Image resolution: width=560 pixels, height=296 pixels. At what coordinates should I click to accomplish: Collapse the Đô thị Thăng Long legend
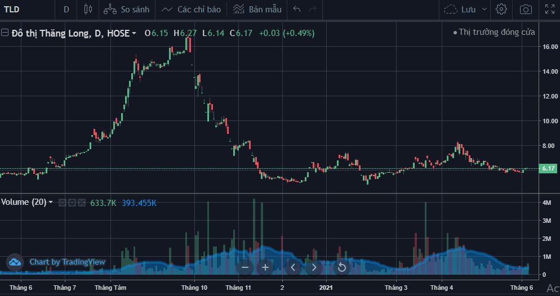point(5,33)
